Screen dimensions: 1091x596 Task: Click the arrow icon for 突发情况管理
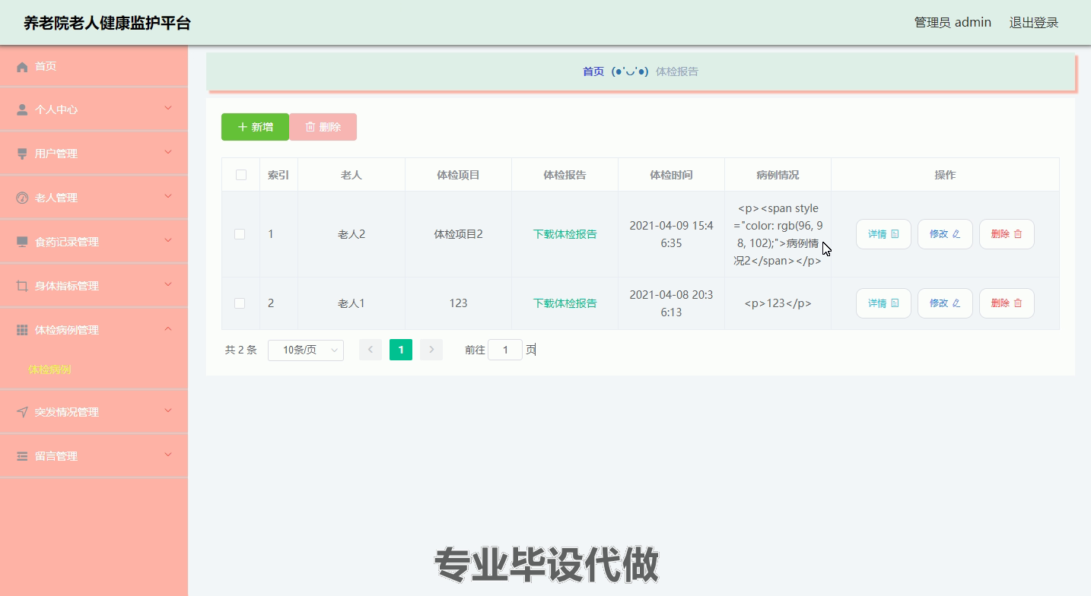tap(22, 412)
